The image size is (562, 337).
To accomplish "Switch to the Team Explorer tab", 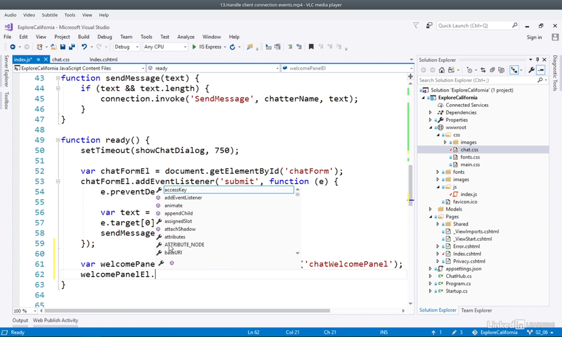I will click(477, 311).
